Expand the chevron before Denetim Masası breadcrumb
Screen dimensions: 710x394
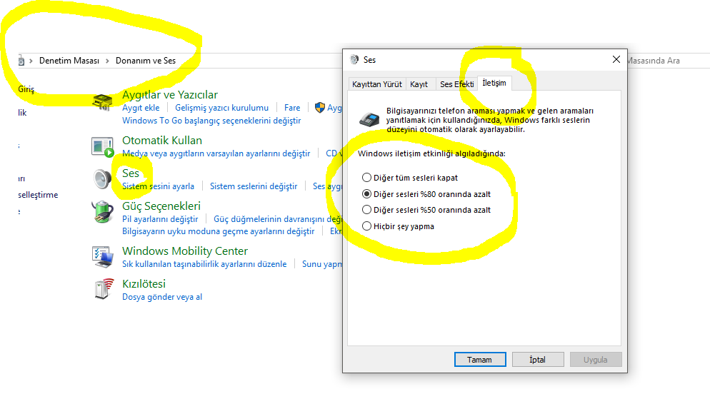(31, 61)
